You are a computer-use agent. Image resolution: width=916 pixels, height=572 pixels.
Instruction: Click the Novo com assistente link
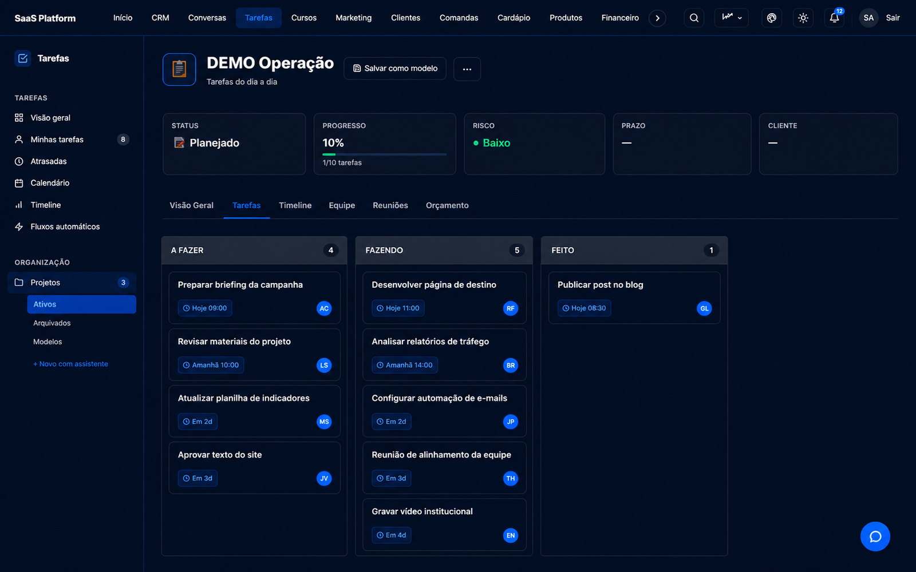pyautogui.click(x=71, y=364)
